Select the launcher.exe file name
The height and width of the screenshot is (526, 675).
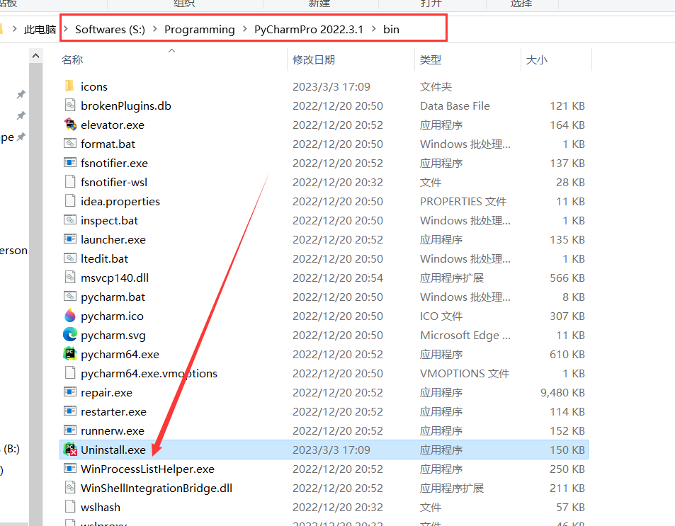[x=113, y=240]
